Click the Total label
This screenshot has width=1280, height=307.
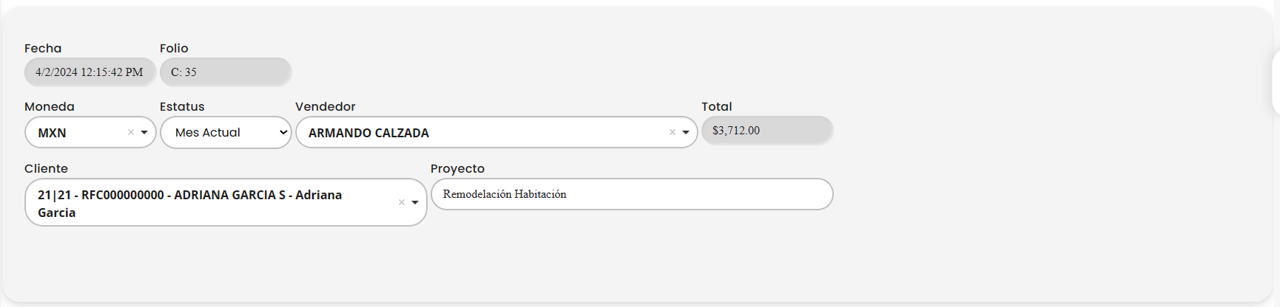716,107
